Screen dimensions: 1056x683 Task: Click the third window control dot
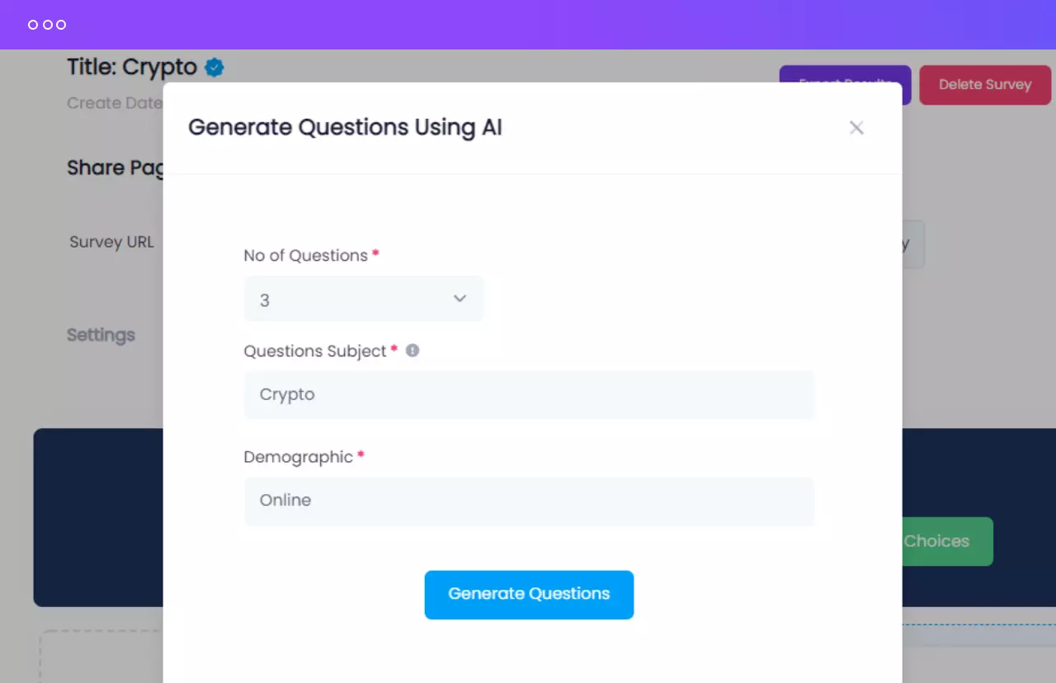point(61,25)
